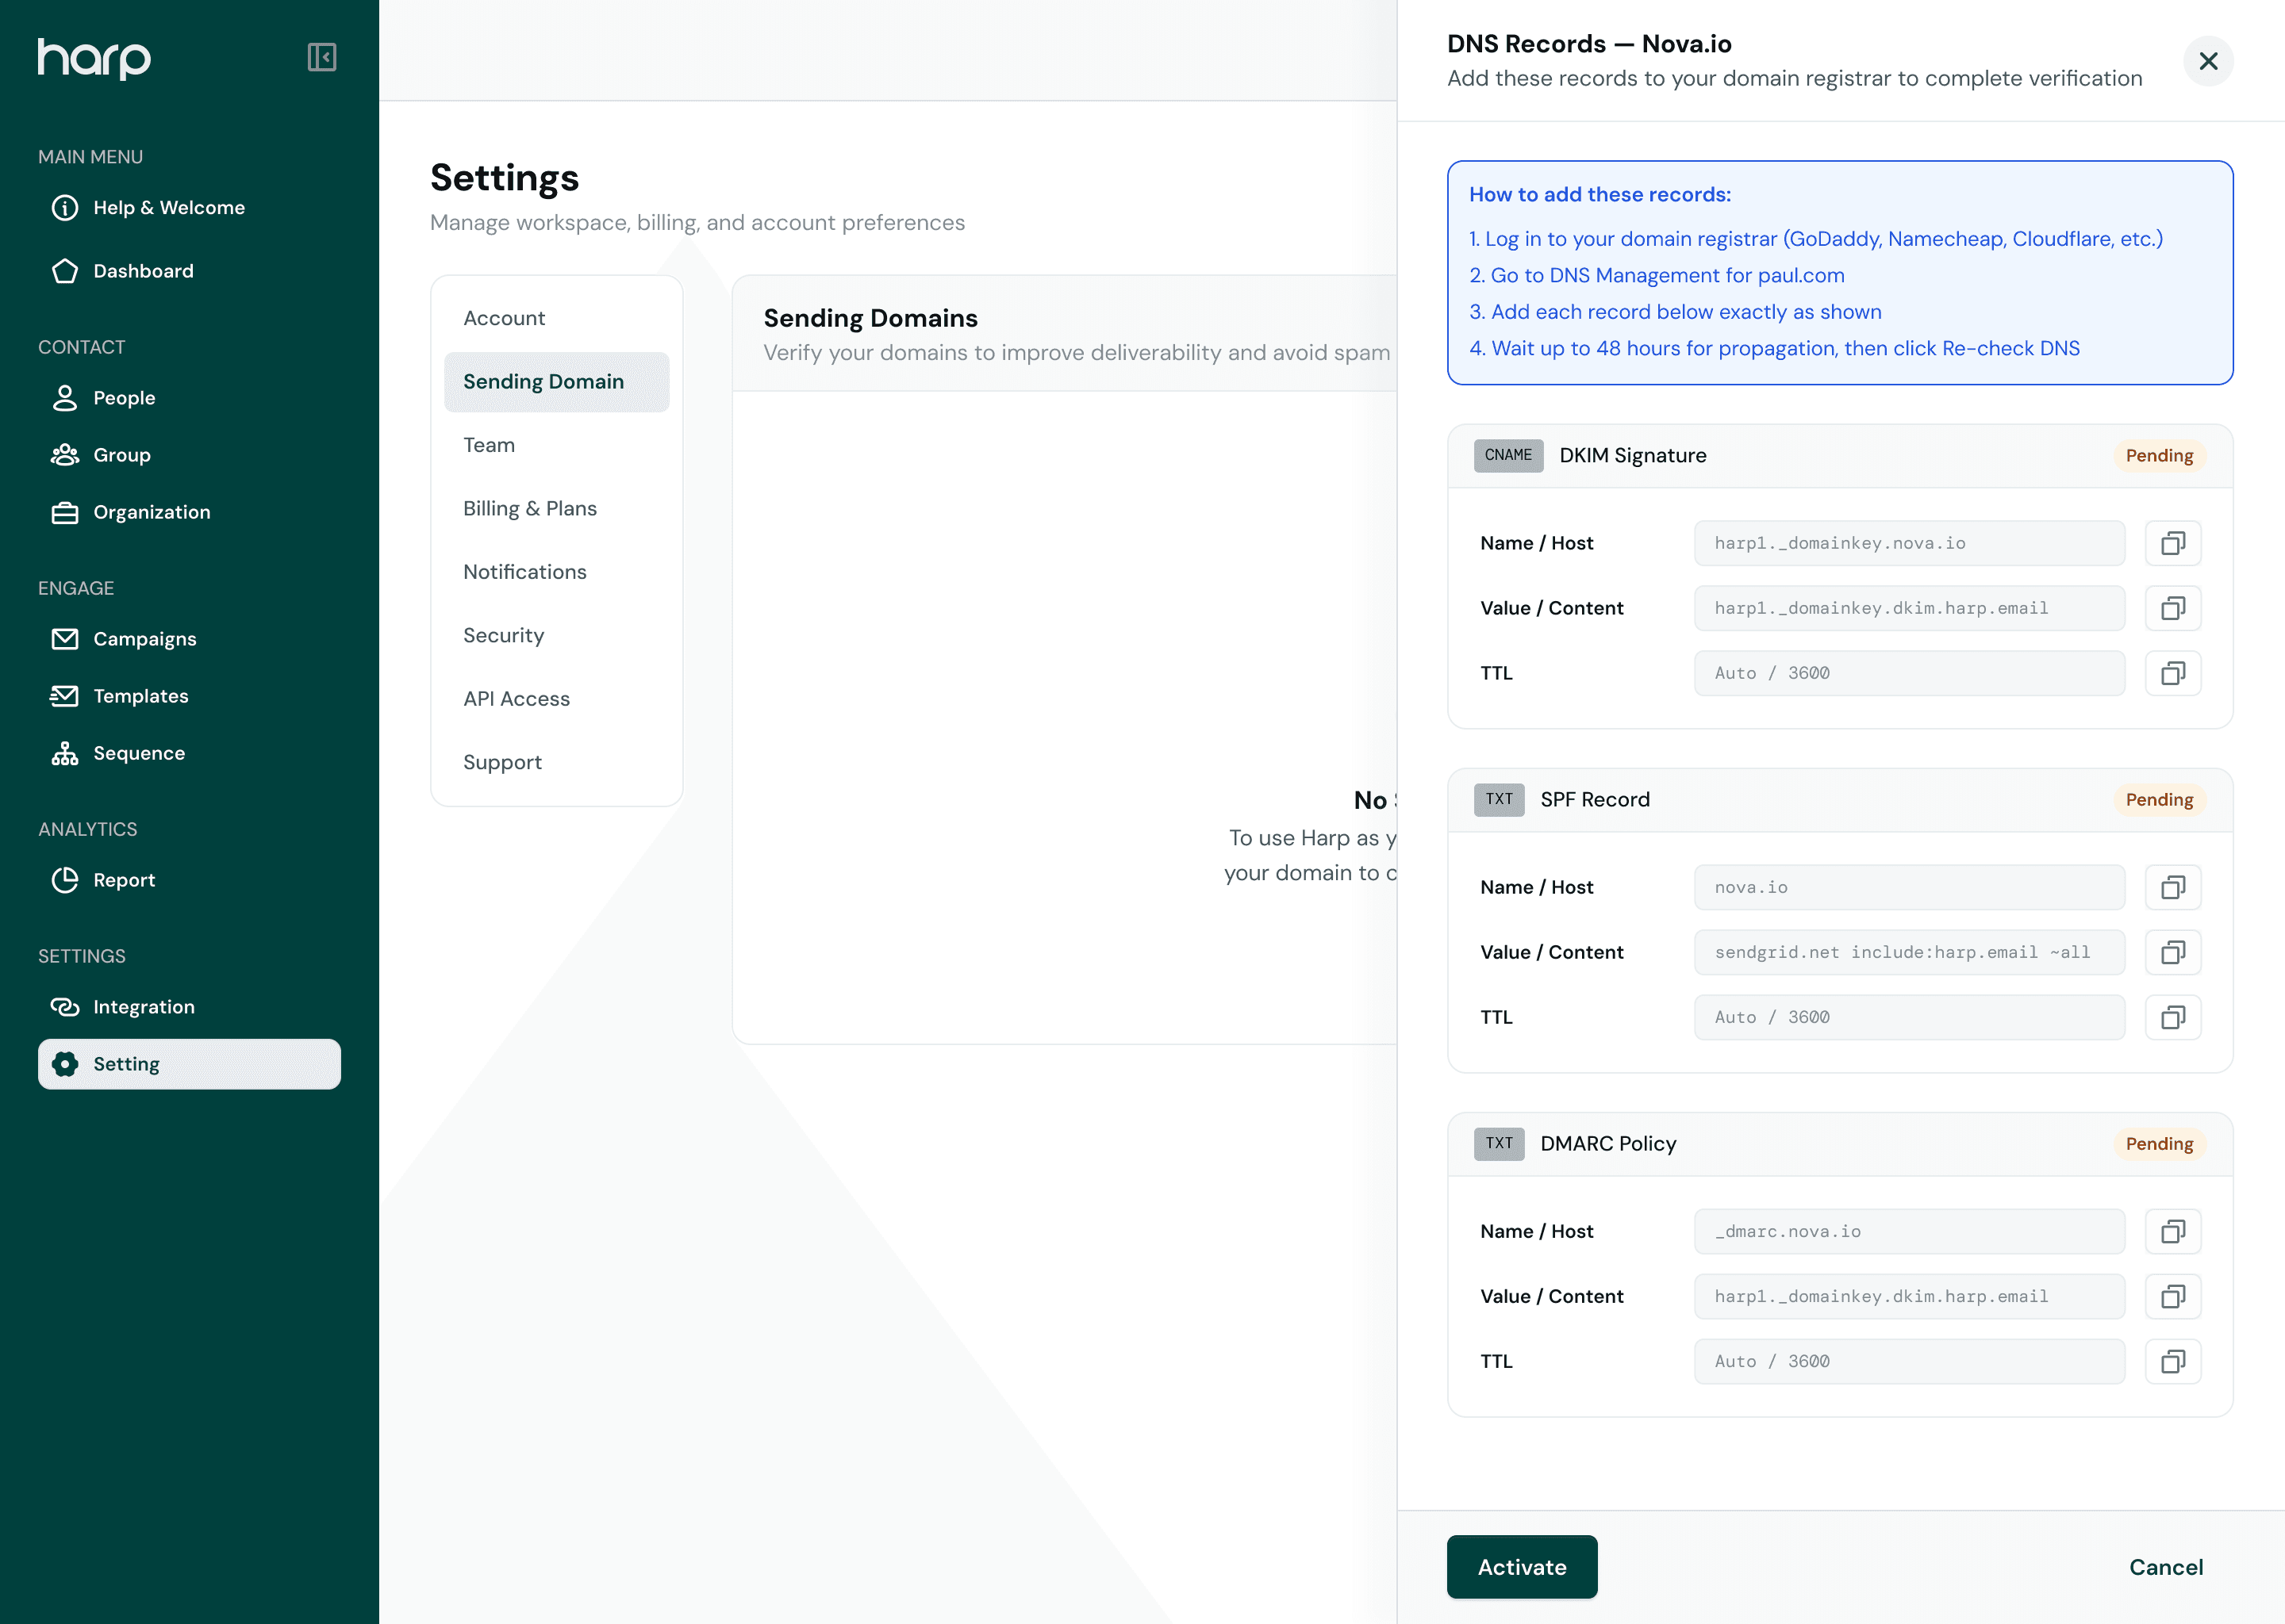Open Campaigns from the Engage menu
This screenshot has width=2285, height=1624.
[x=145, y=639]
